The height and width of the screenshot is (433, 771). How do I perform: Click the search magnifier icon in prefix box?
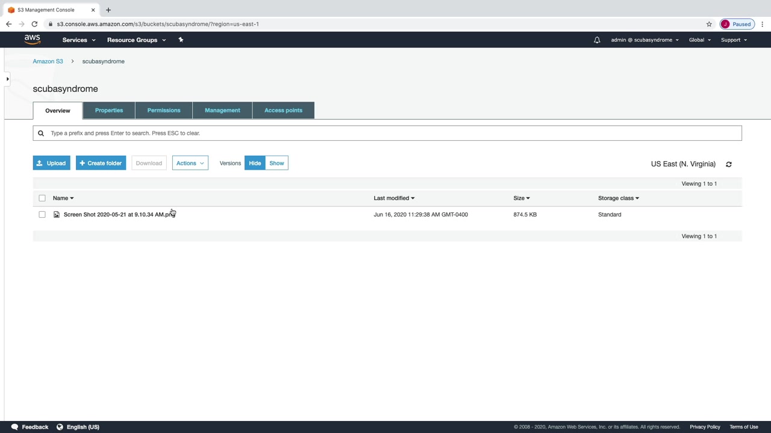click(x=41, y=134)
